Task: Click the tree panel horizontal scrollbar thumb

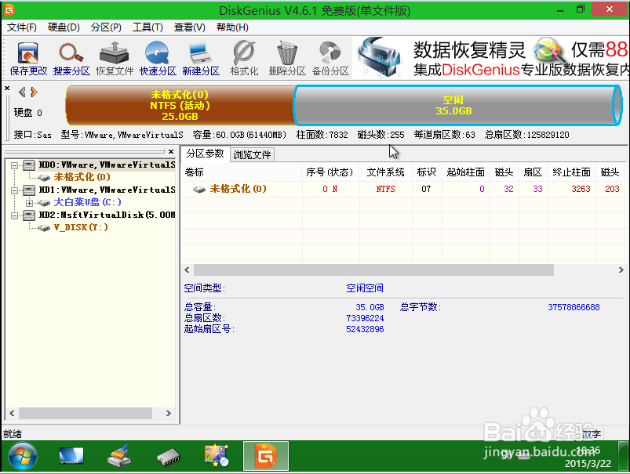Action: [x=86, y=413]
